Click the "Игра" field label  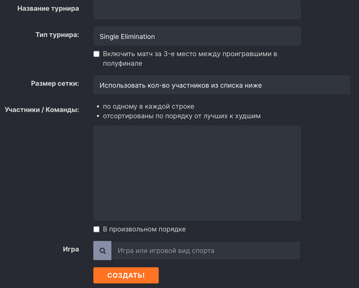pyautogui.click(x=71, y=249)
